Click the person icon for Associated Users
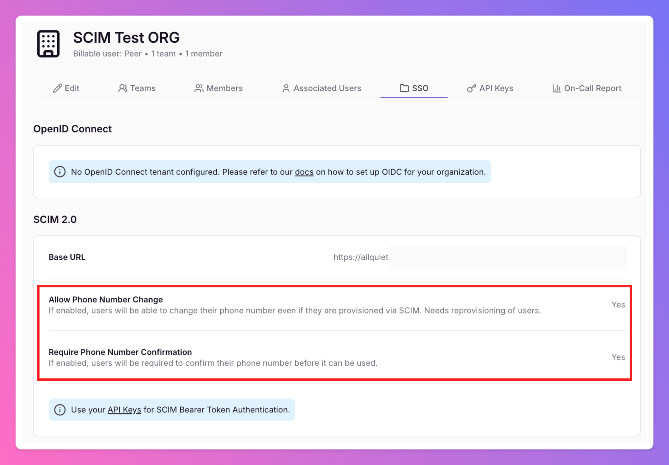 (x=286, y=88)
